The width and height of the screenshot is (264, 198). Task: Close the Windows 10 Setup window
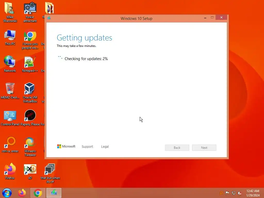pyautogui.click(x=221, y=17)
